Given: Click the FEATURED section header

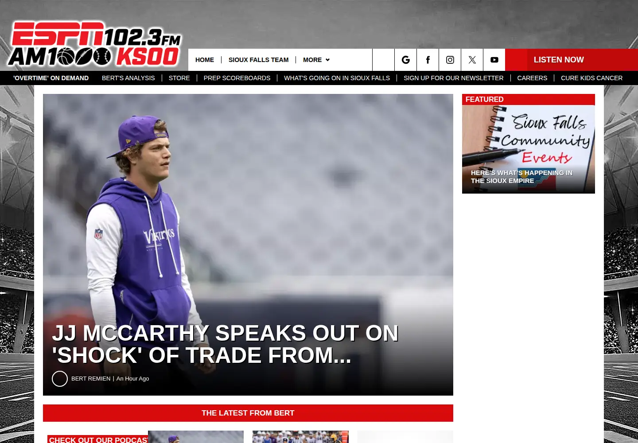Looking at the screenshot, I should pyautogui.click(x=529, y=99).
